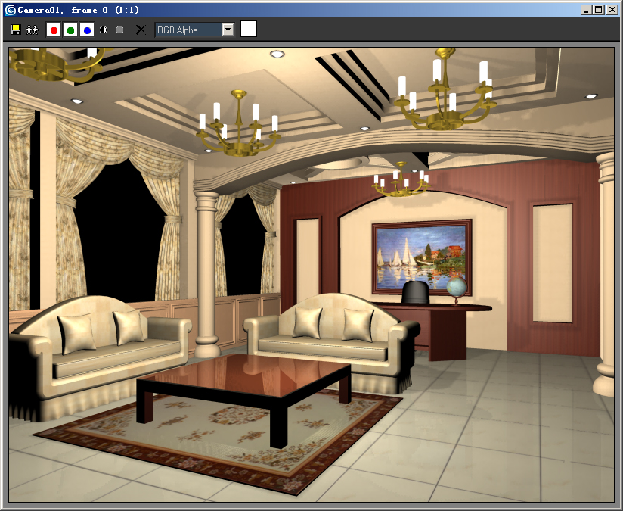Display the alpha channel
This screenshot has width=623, height=511.
point(104,30)
